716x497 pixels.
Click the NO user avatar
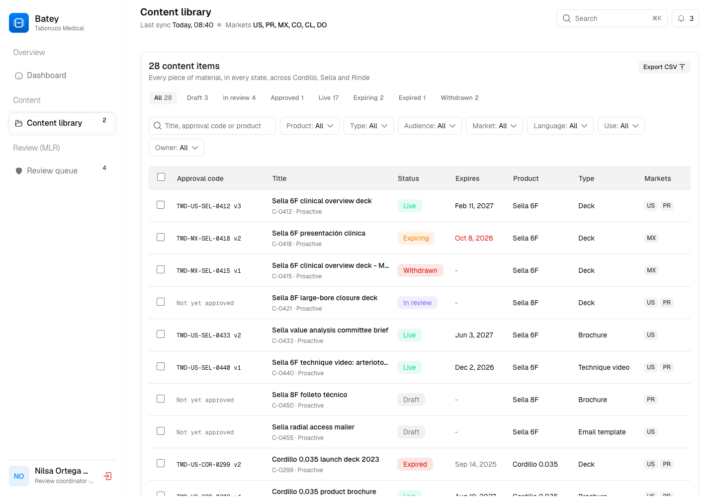pos(19,476)
